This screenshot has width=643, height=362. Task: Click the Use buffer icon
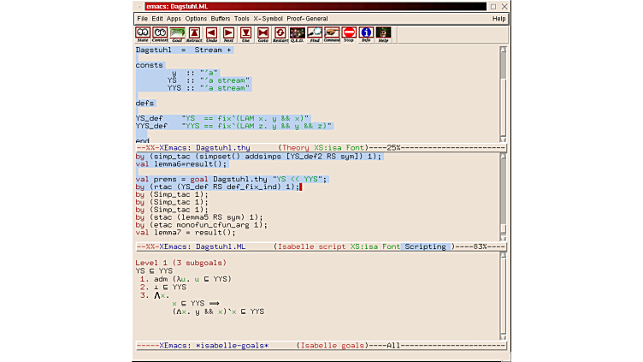pos(245,33)
